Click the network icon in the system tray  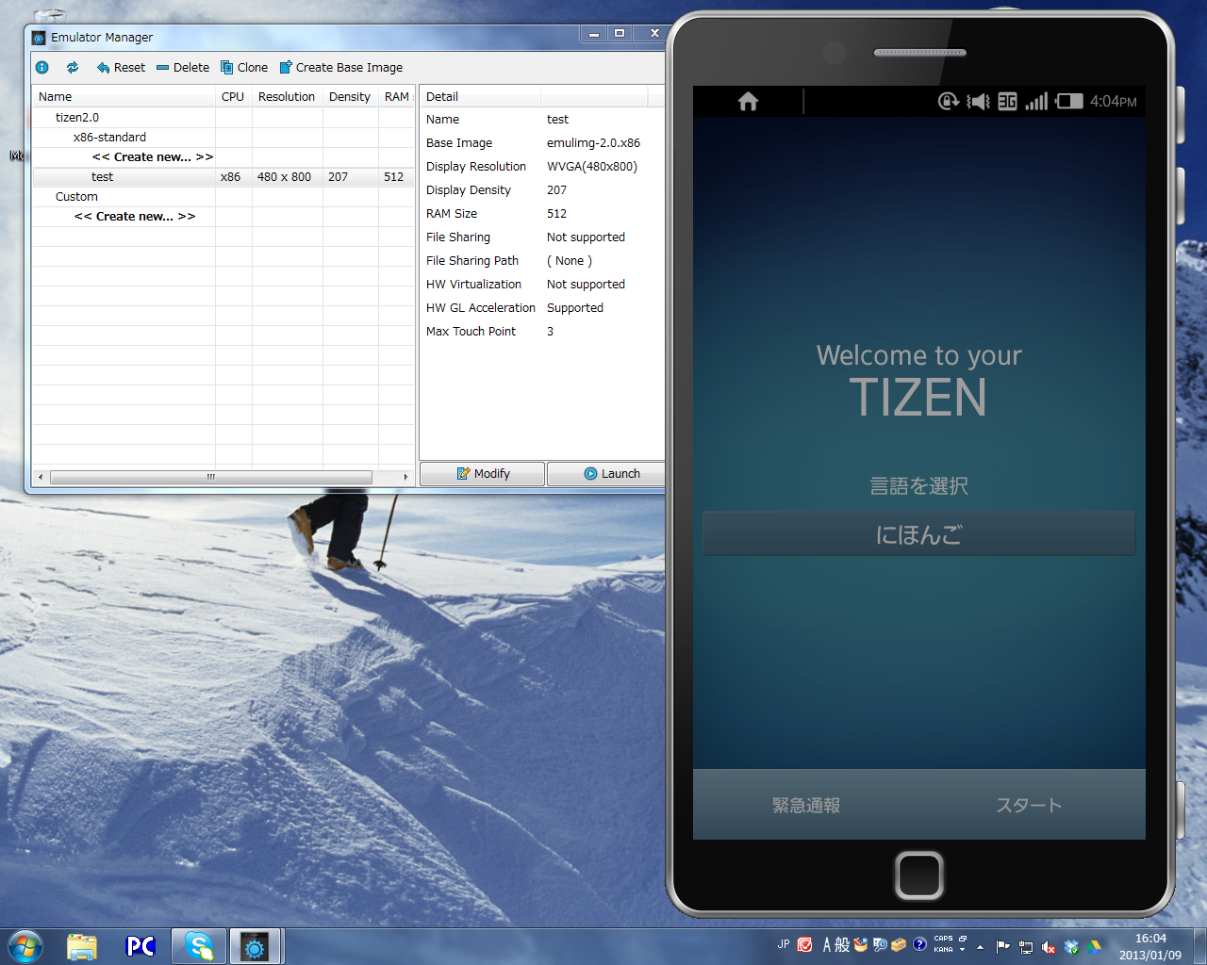(1026, 947)
